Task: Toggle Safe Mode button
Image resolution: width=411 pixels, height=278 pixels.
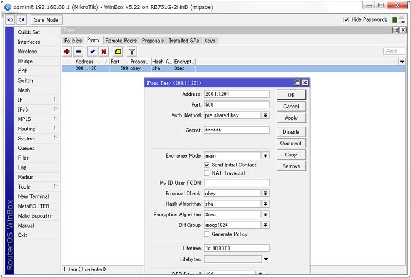Action: (x=46, y=19)
